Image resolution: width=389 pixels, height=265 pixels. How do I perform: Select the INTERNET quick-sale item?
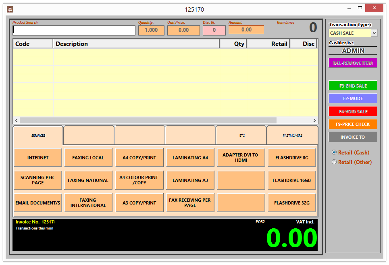click(x=37, y=157)
